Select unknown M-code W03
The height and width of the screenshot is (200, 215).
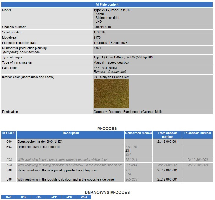click(x=84, y=197)
